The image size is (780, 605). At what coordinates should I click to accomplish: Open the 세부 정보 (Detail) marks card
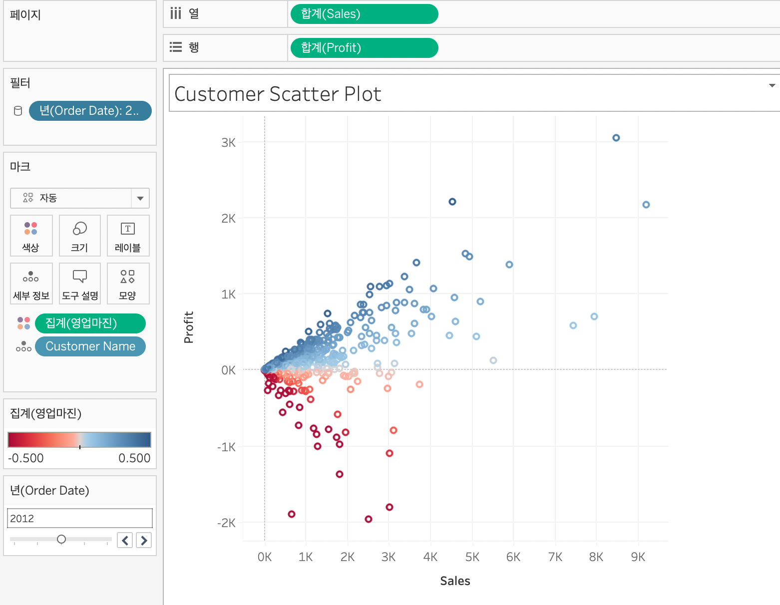click(31, 283)
